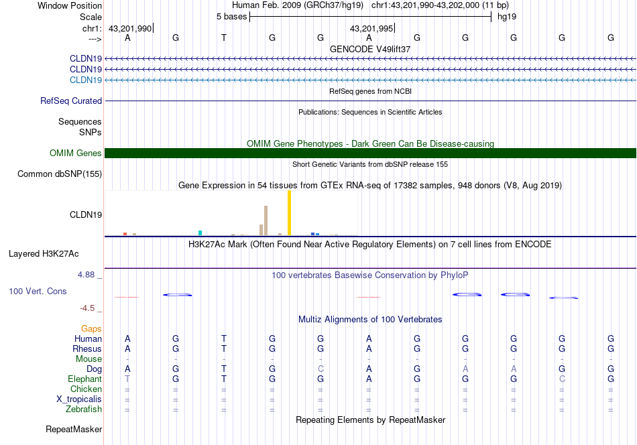This screenshot has width=637, height=445.
Task: Click the Gaps row label
Action: 91,328
